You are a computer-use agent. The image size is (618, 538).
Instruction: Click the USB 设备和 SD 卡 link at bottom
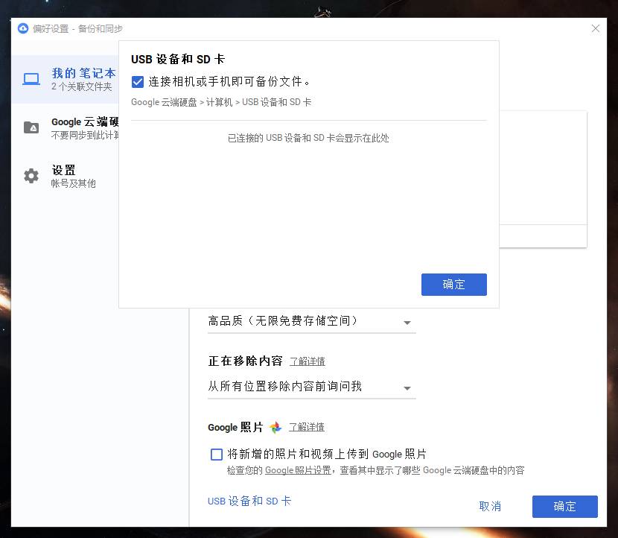pyautogui.click(x=249, y=501)
